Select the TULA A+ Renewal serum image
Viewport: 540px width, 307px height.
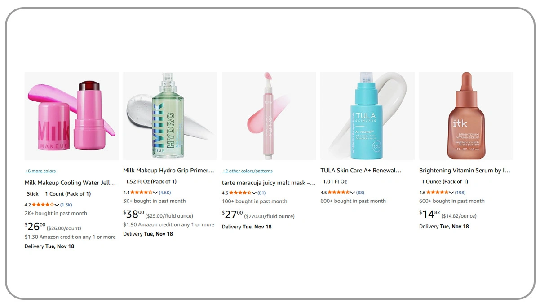(x=367, y=115)
